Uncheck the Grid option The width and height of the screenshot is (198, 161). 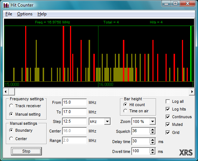point(168,132)
